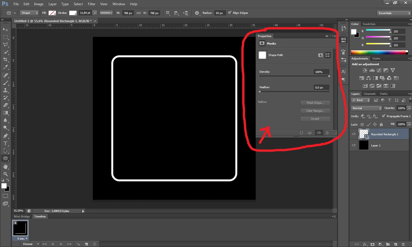Screen dimensions: 412x247
Task: Open the layer Opacity dropdown arrow
Action: coord(409,108)
